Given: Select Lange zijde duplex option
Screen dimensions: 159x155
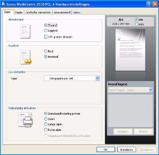Looking at the screenshot, I should click(x=53, y=124).
